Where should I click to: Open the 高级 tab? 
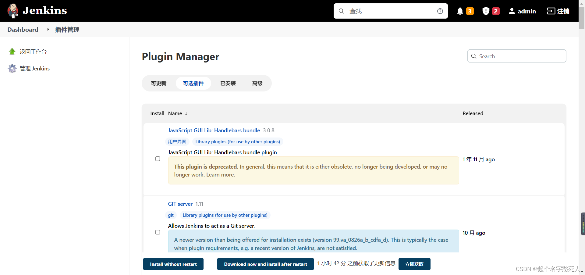tap(257, 83)
